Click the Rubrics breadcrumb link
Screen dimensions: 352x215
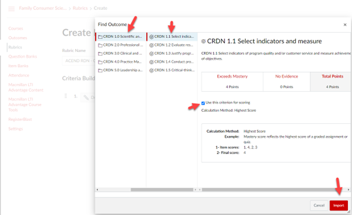(80, 8)
